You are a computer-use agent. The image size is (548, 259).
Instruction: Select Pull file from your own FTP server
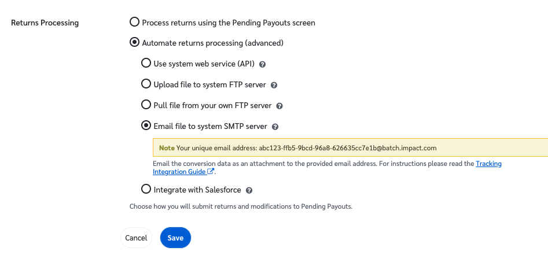(146, 105)
